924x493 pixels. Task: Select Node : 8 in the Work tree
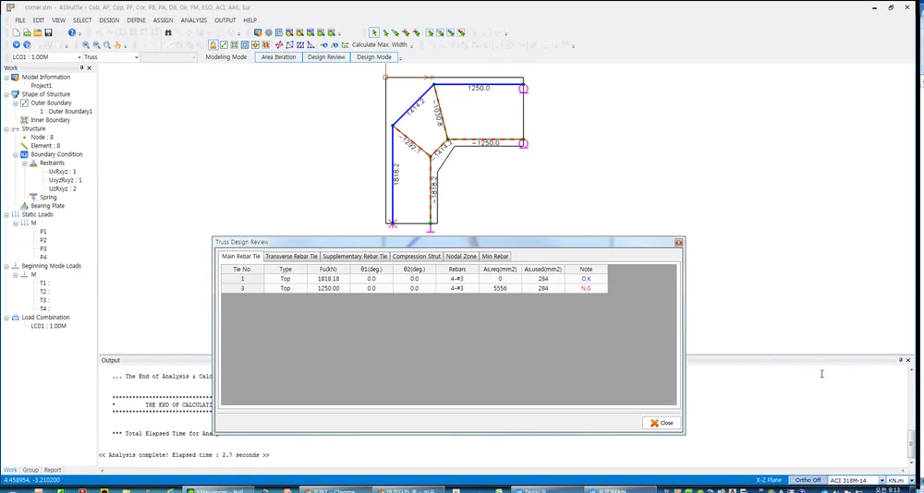(x=42, y=138)
